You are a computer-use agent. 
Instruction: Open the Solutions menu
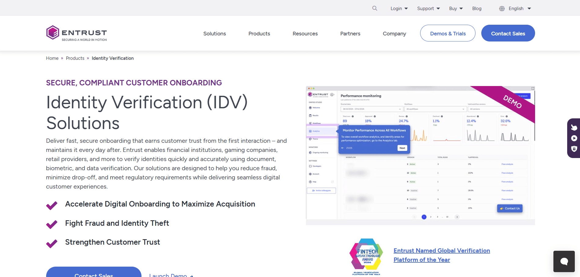pyautogui.click(x=215, y=34)
